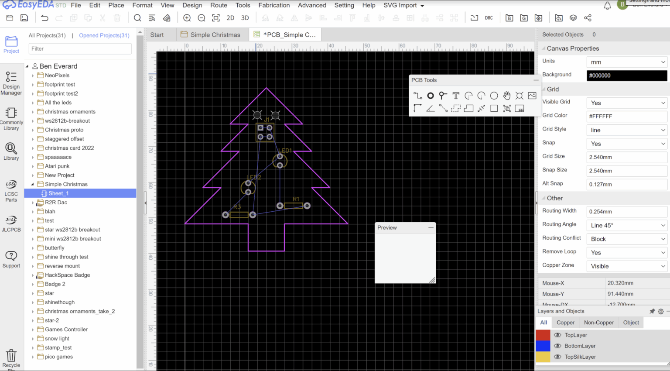The image size is (670, 371).
Task: Select the Track routing tool in PCB Tools
Action: tap(417, 96)
